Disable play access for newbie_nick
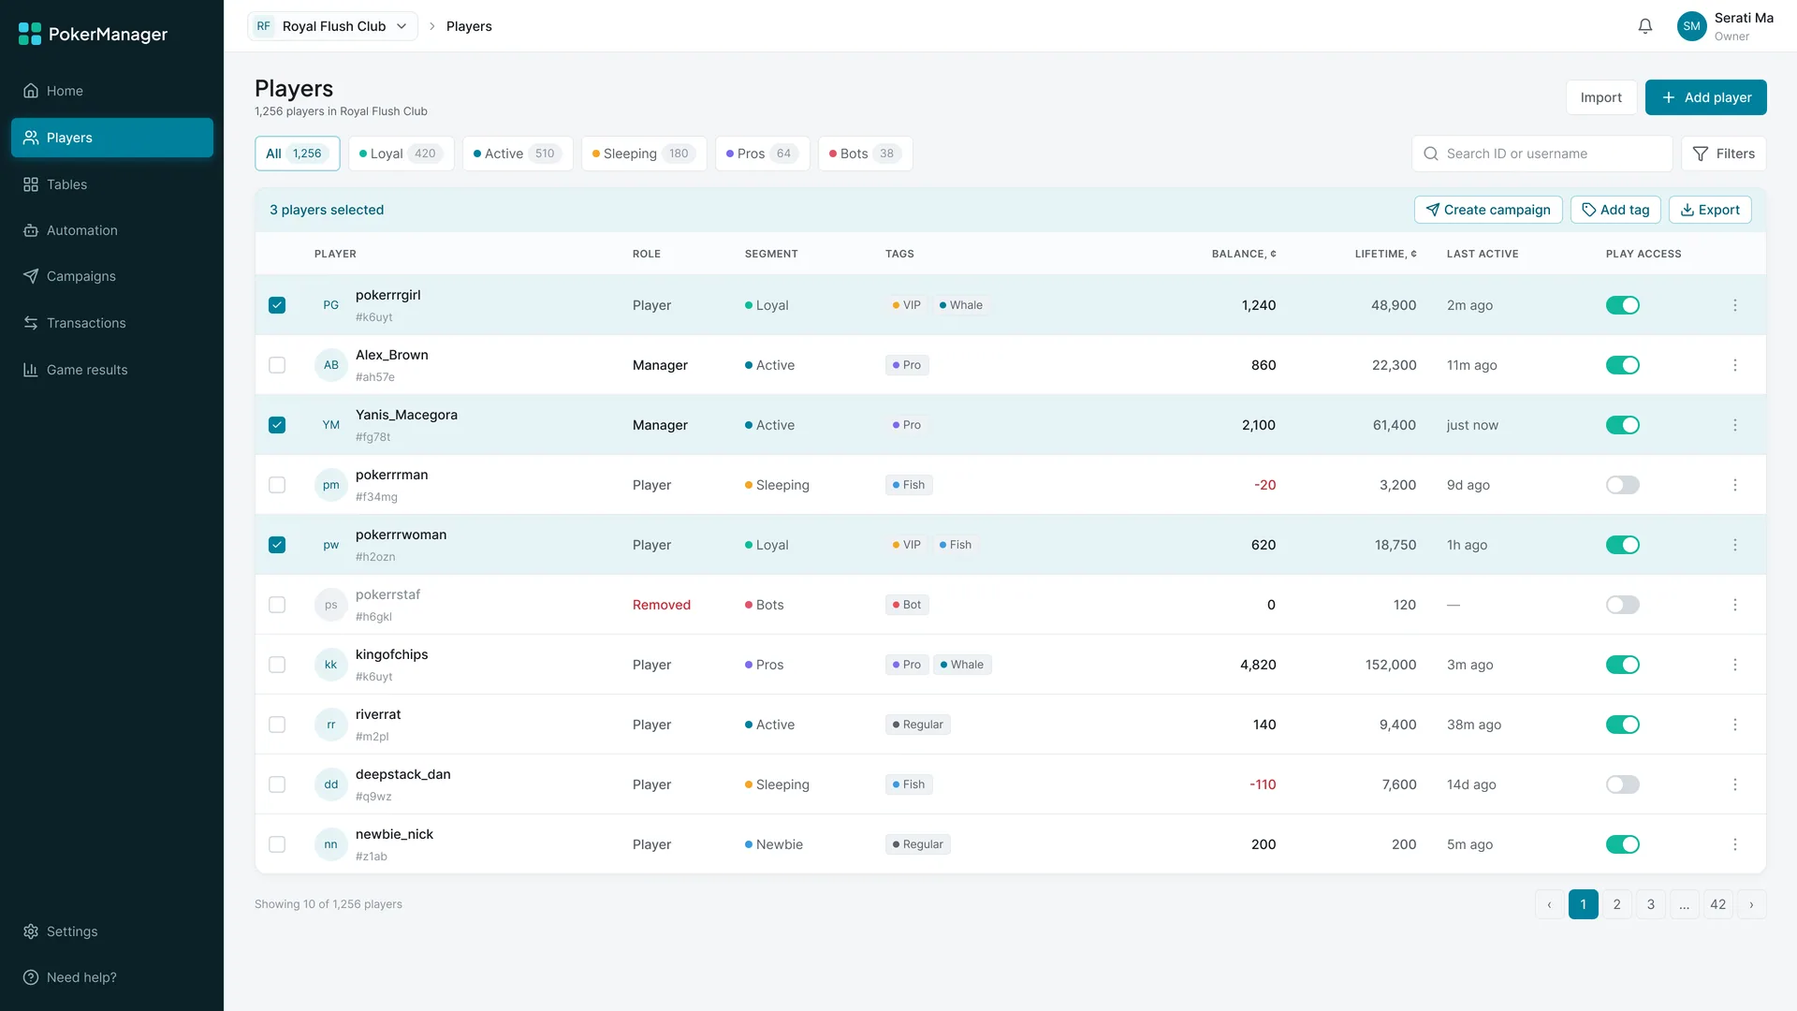Screen dimensions: 1797x1011 [1623, 844]
